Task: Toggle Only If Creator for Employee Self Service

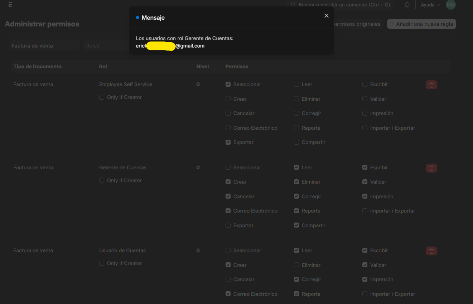Action: pos(102,97)
